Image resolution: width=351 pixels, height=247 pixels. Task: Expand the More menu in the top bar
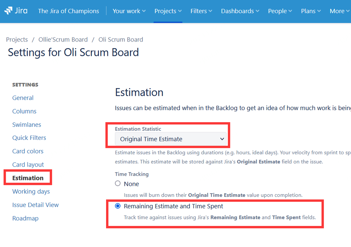pos(340,11)
